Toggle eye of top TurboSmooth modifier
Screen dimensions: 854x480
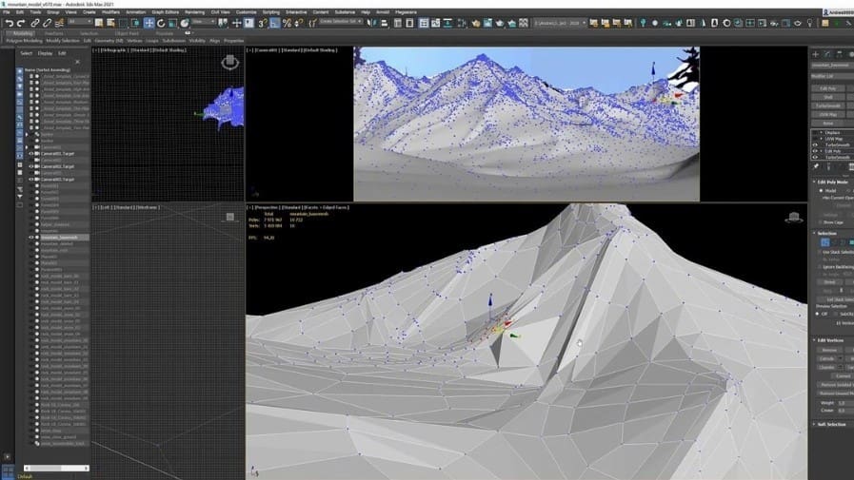click(815, 145)
